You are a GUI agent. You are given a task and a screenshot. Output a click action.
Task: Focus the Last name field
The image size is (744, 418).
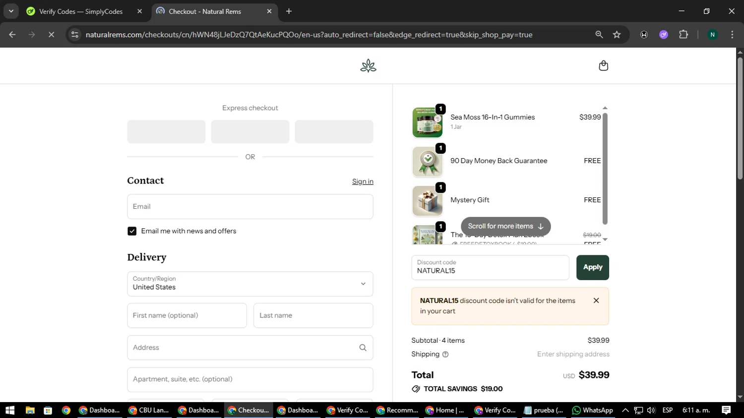pos(313,315)
